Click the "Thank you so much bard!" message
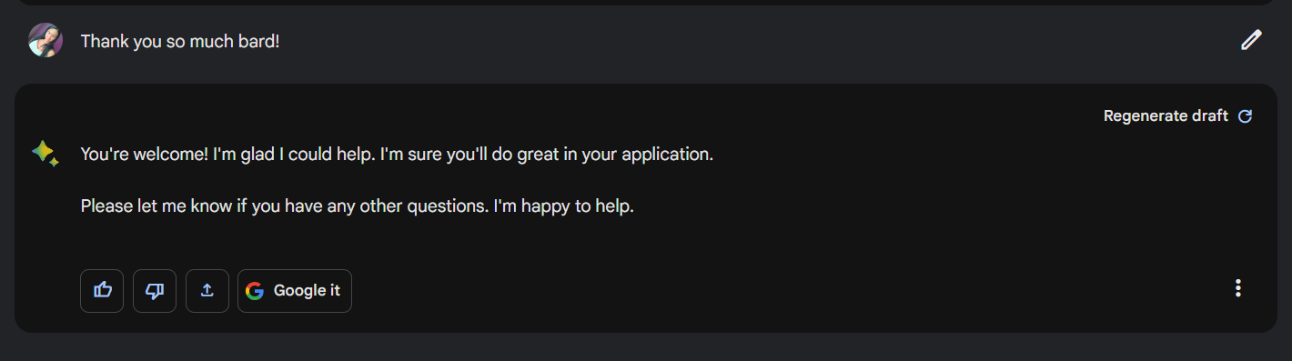 click(x=180, y=41)
